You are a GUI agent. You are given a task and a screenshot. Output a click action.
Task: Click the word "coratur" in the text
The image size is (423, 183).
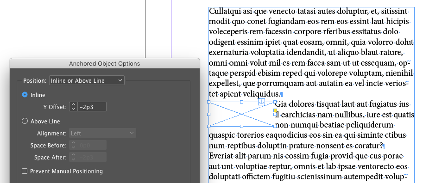(367, 146)
